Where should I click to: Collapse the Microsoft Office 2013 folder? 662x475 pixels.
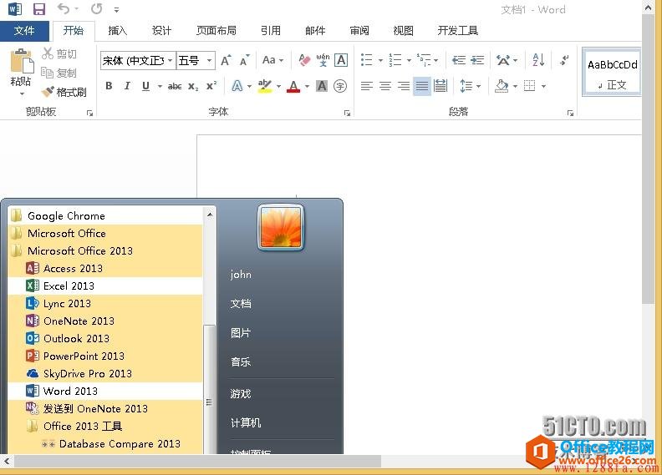[79, 250]
